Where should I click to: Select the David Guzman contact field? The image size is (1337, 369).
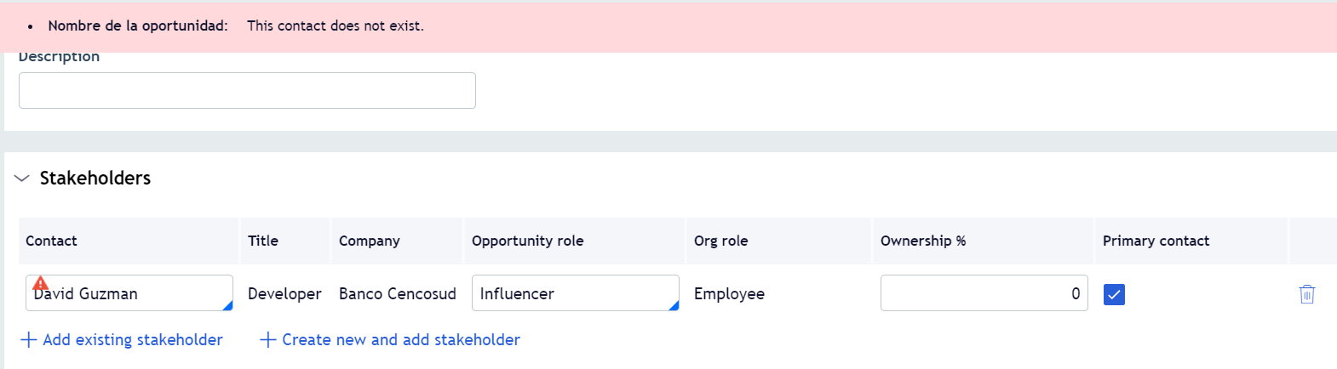129,293
